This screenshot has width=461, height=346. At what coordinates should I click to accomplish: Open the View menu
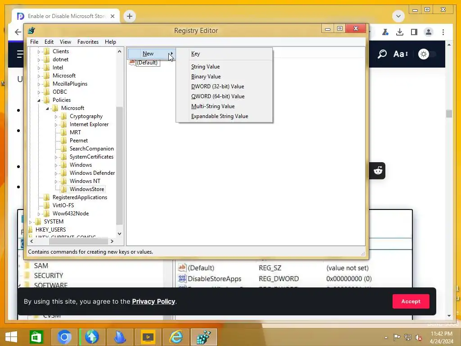tap(65, 42)
